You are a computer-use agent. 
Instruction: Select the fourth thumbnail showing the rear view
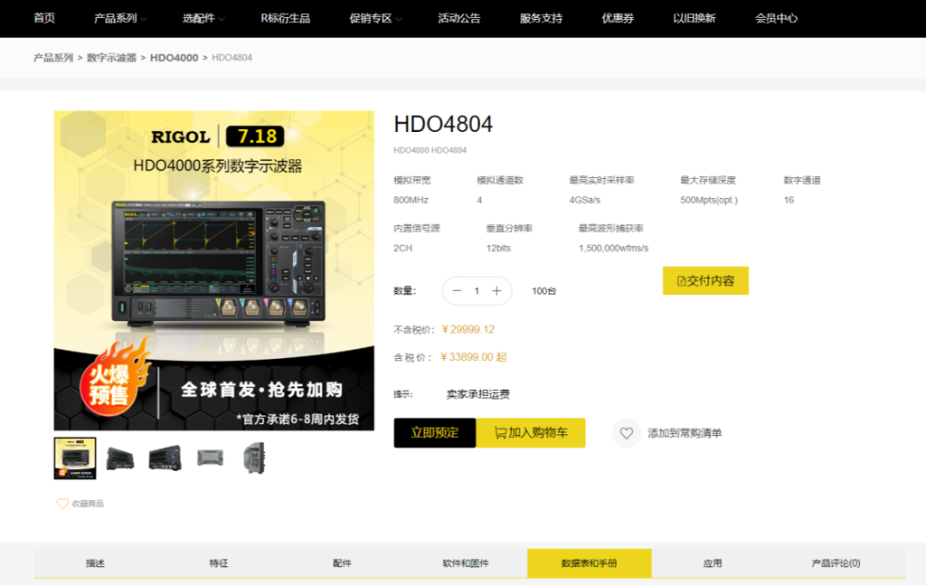pos(210,458)
